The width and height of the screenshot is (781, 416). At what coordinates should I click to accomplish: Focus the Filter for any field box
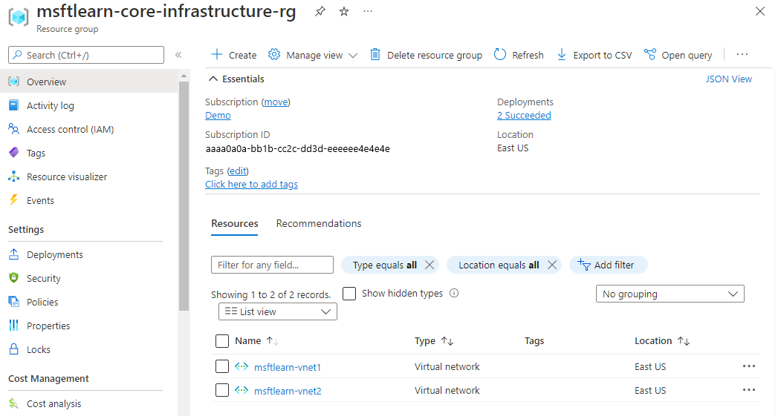click(x=272, y=265)
